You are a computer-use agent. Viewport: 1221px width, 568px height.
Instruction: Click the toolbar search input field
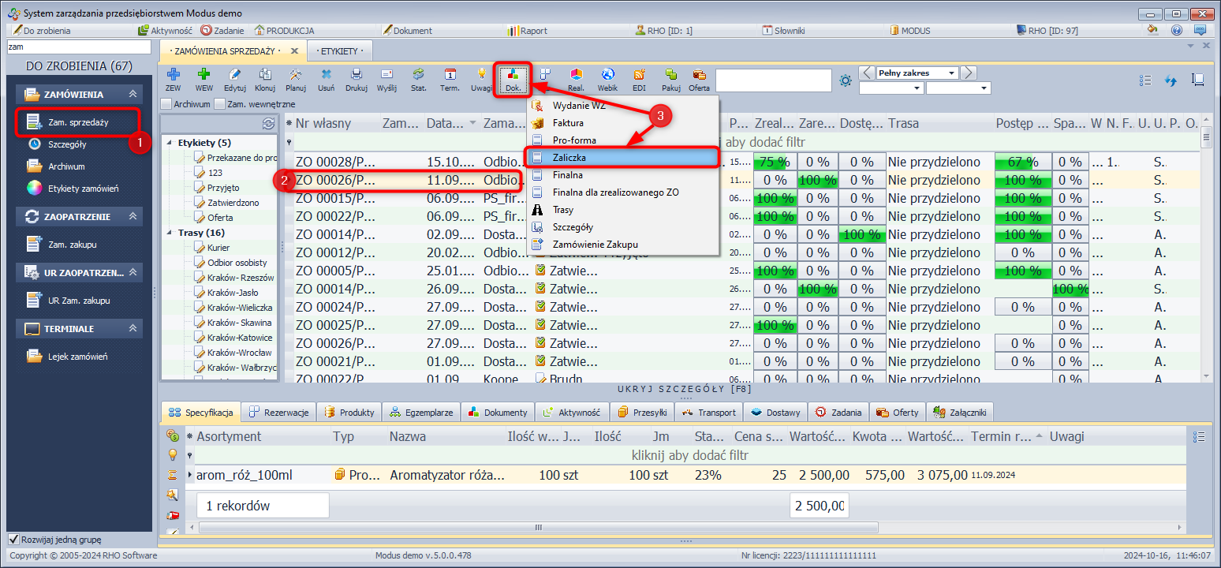point(773,80)
